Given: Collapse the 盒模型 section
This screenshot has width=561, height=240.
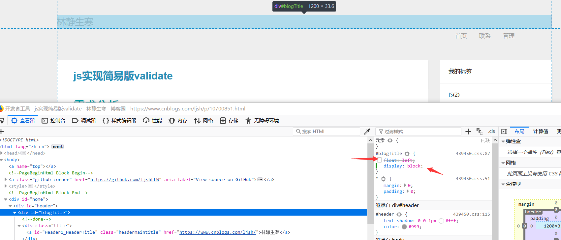Looking at the screenshot, I should tap(503, 185).
